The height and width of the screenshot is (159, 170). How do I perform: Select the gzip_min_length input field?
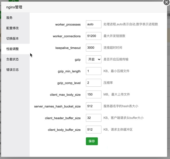(93, 71)
